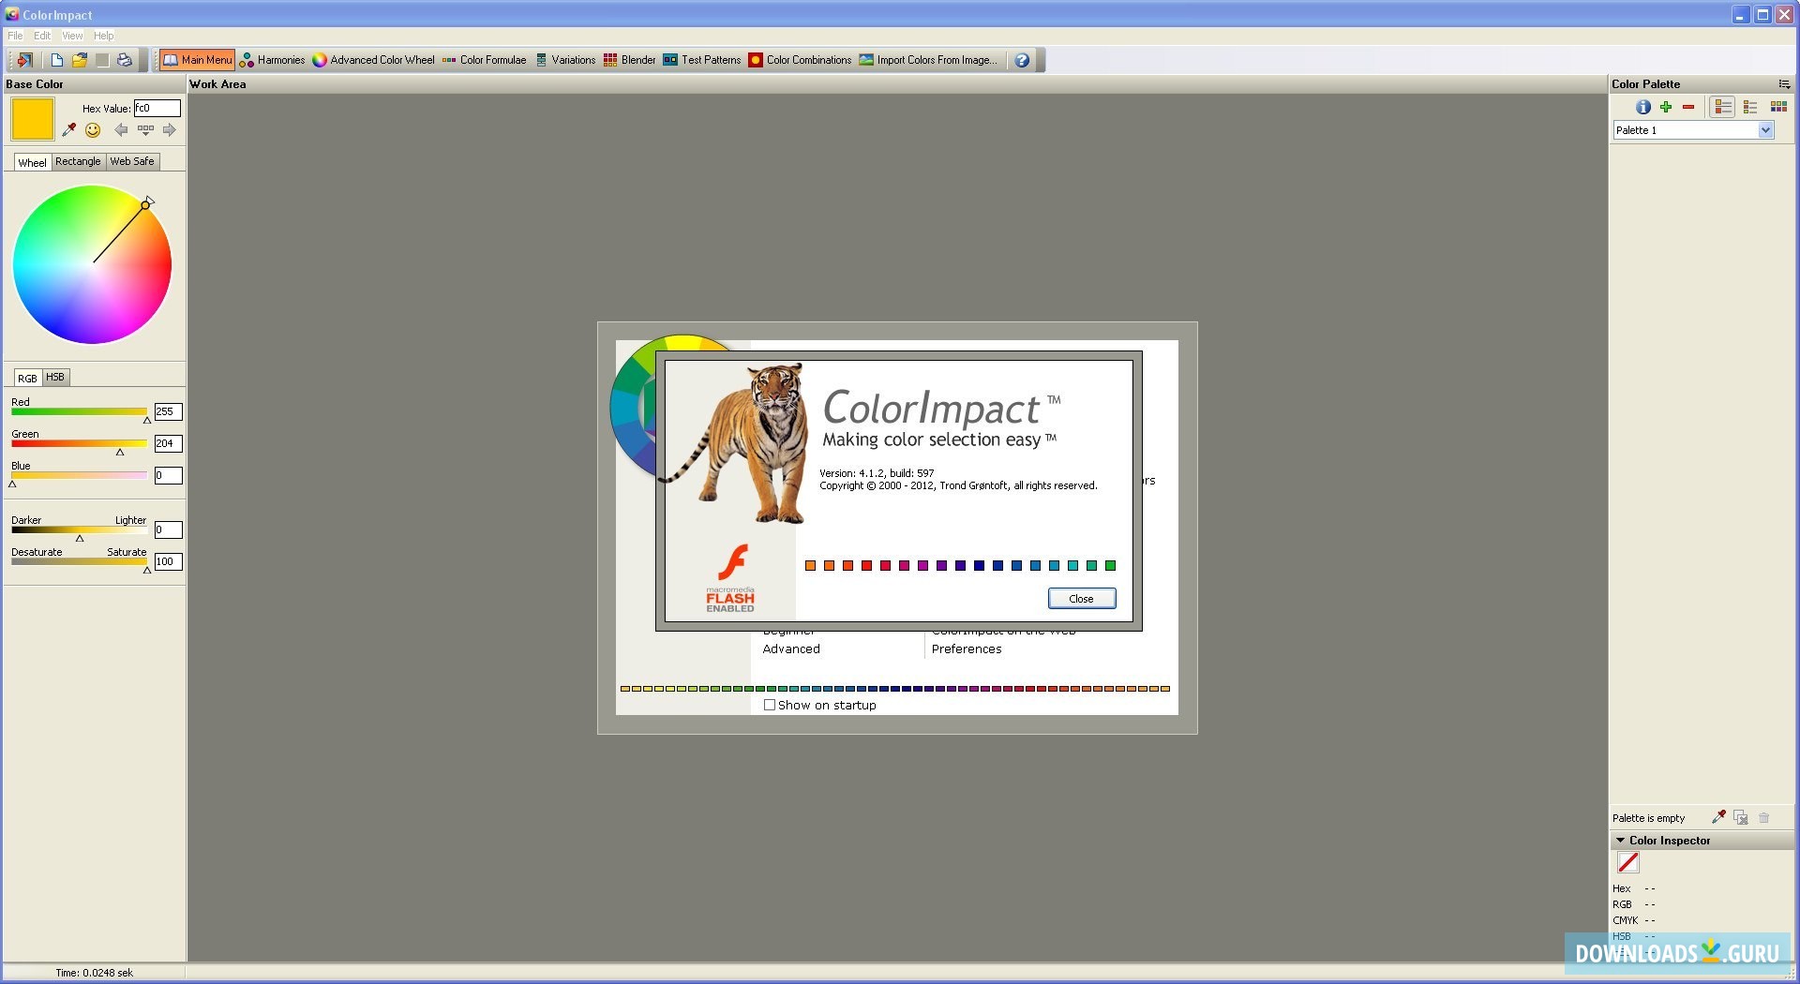The width and height of the screenshot is (1800, 984).
Task: Switch palette view to grid layout
Action: tap(1777, 107)
